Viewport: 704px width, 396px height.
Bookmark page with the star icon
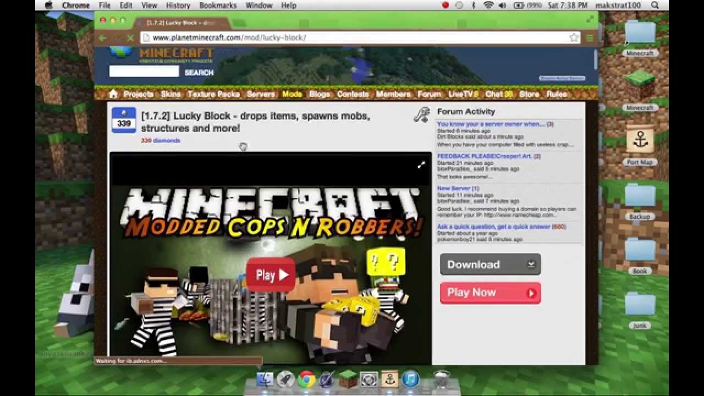(x=574, y=37)
